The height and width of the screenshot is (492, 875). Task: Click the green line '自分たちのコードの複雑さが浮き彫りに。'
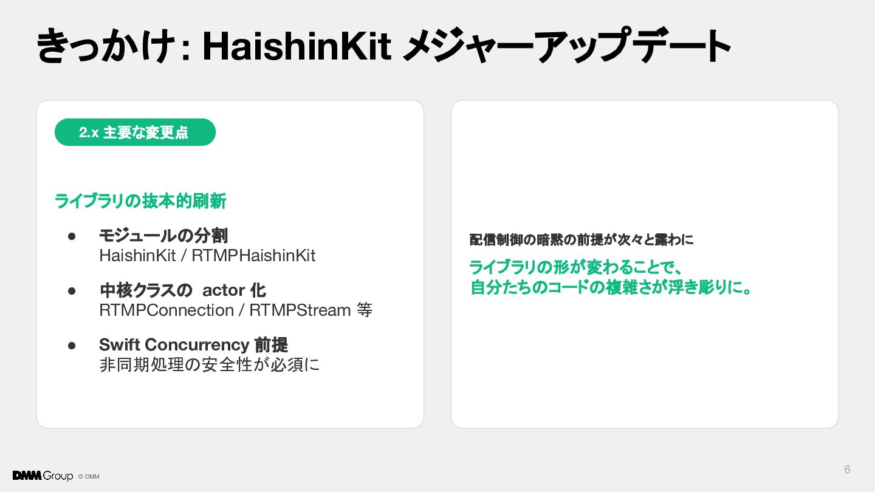[611, 287]
